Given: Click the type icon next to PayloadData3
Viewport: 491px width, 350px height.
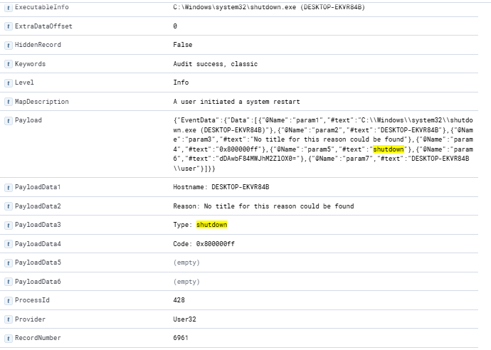Looking at the screenshot, I should pyautogui.click(x=9, y=225).
